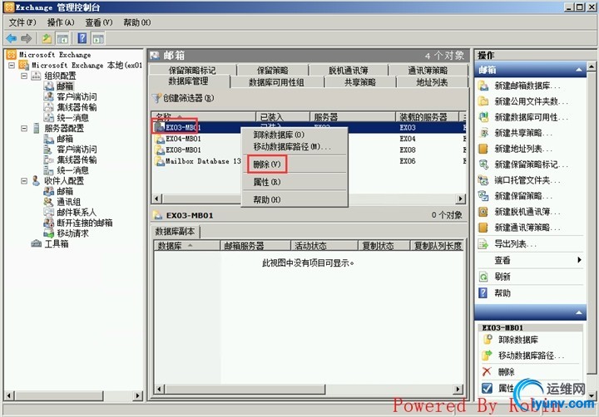The height and width of the screenshot is (417, 599).
Task: Click right arrow of database list scrollbar
Action: click(461, 199)
